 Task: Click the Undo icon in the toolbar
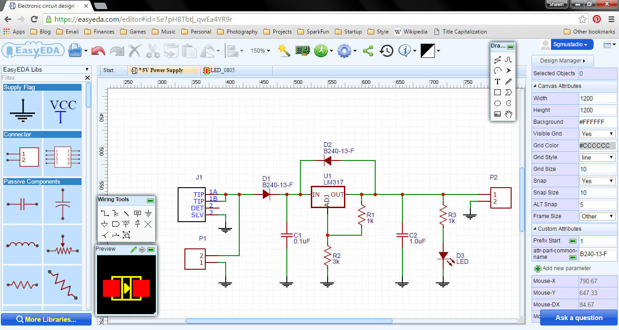click(x=98, y=51)
